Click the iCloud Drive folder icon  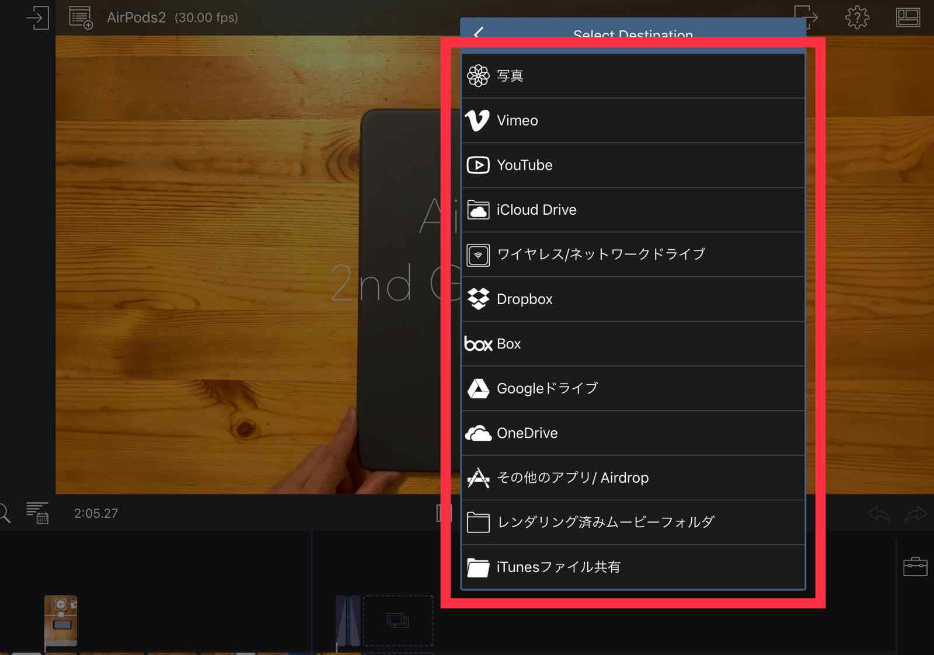tap(478, 210)
